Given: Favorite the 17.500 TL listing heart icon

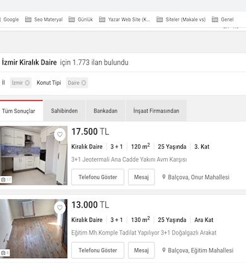Looking at the screenshot, I should coord(60,135).
